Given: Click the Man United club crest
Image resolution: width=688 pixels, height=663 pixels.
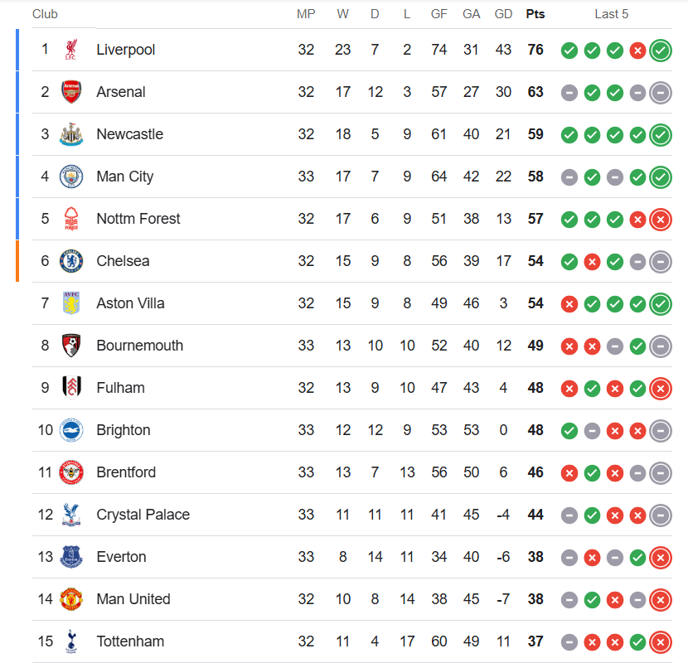Looking at the screenshot, I should pyautogui.click(x=71, y=599).
